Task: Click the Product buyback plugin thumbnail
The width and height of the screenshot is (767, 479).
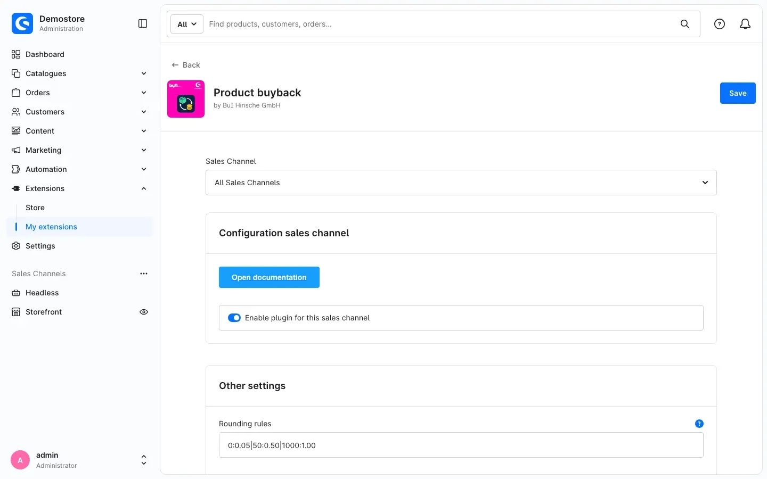Action: click(186, 99)
